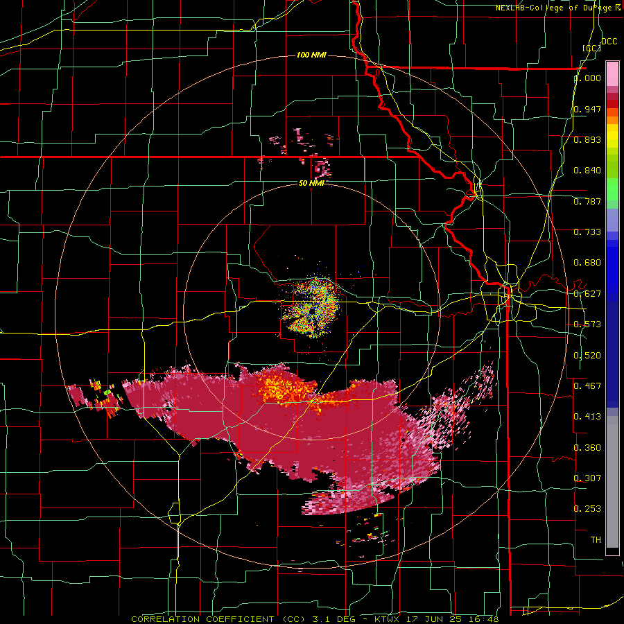624x624 pixels.
Task: Click the DCC product label
Action: 609,42
